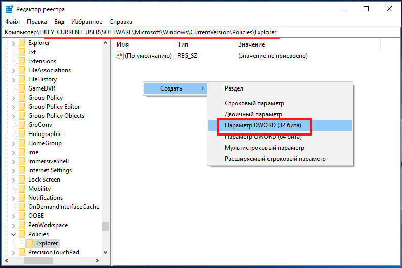Click the Extensions folder icon
The height and width of the screenshot is (268, 402).
[x=22, y=61]
